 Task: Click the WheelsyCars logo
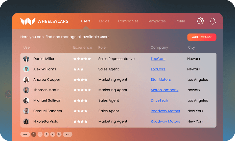[x=44, y=21]
